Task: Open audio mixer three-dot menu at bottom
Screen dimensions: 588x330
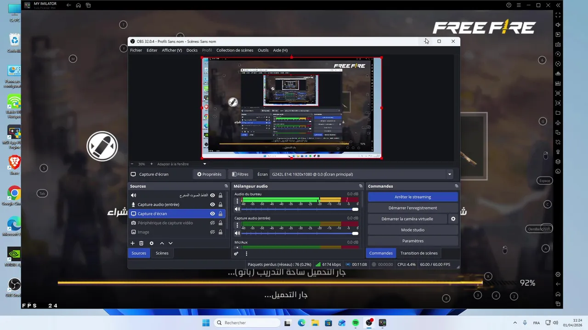Action: pyautogui.click(x=246, y=253)
